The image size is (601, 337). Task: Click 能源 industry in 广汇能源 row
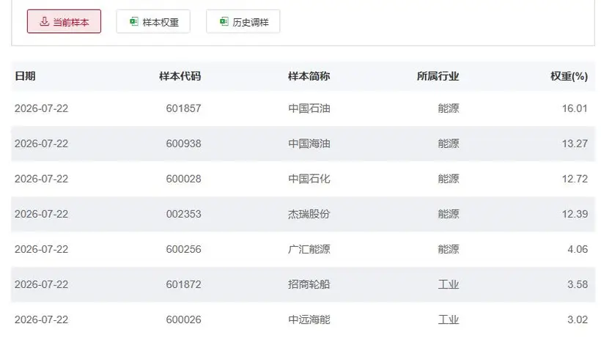[x=449, y=249]
